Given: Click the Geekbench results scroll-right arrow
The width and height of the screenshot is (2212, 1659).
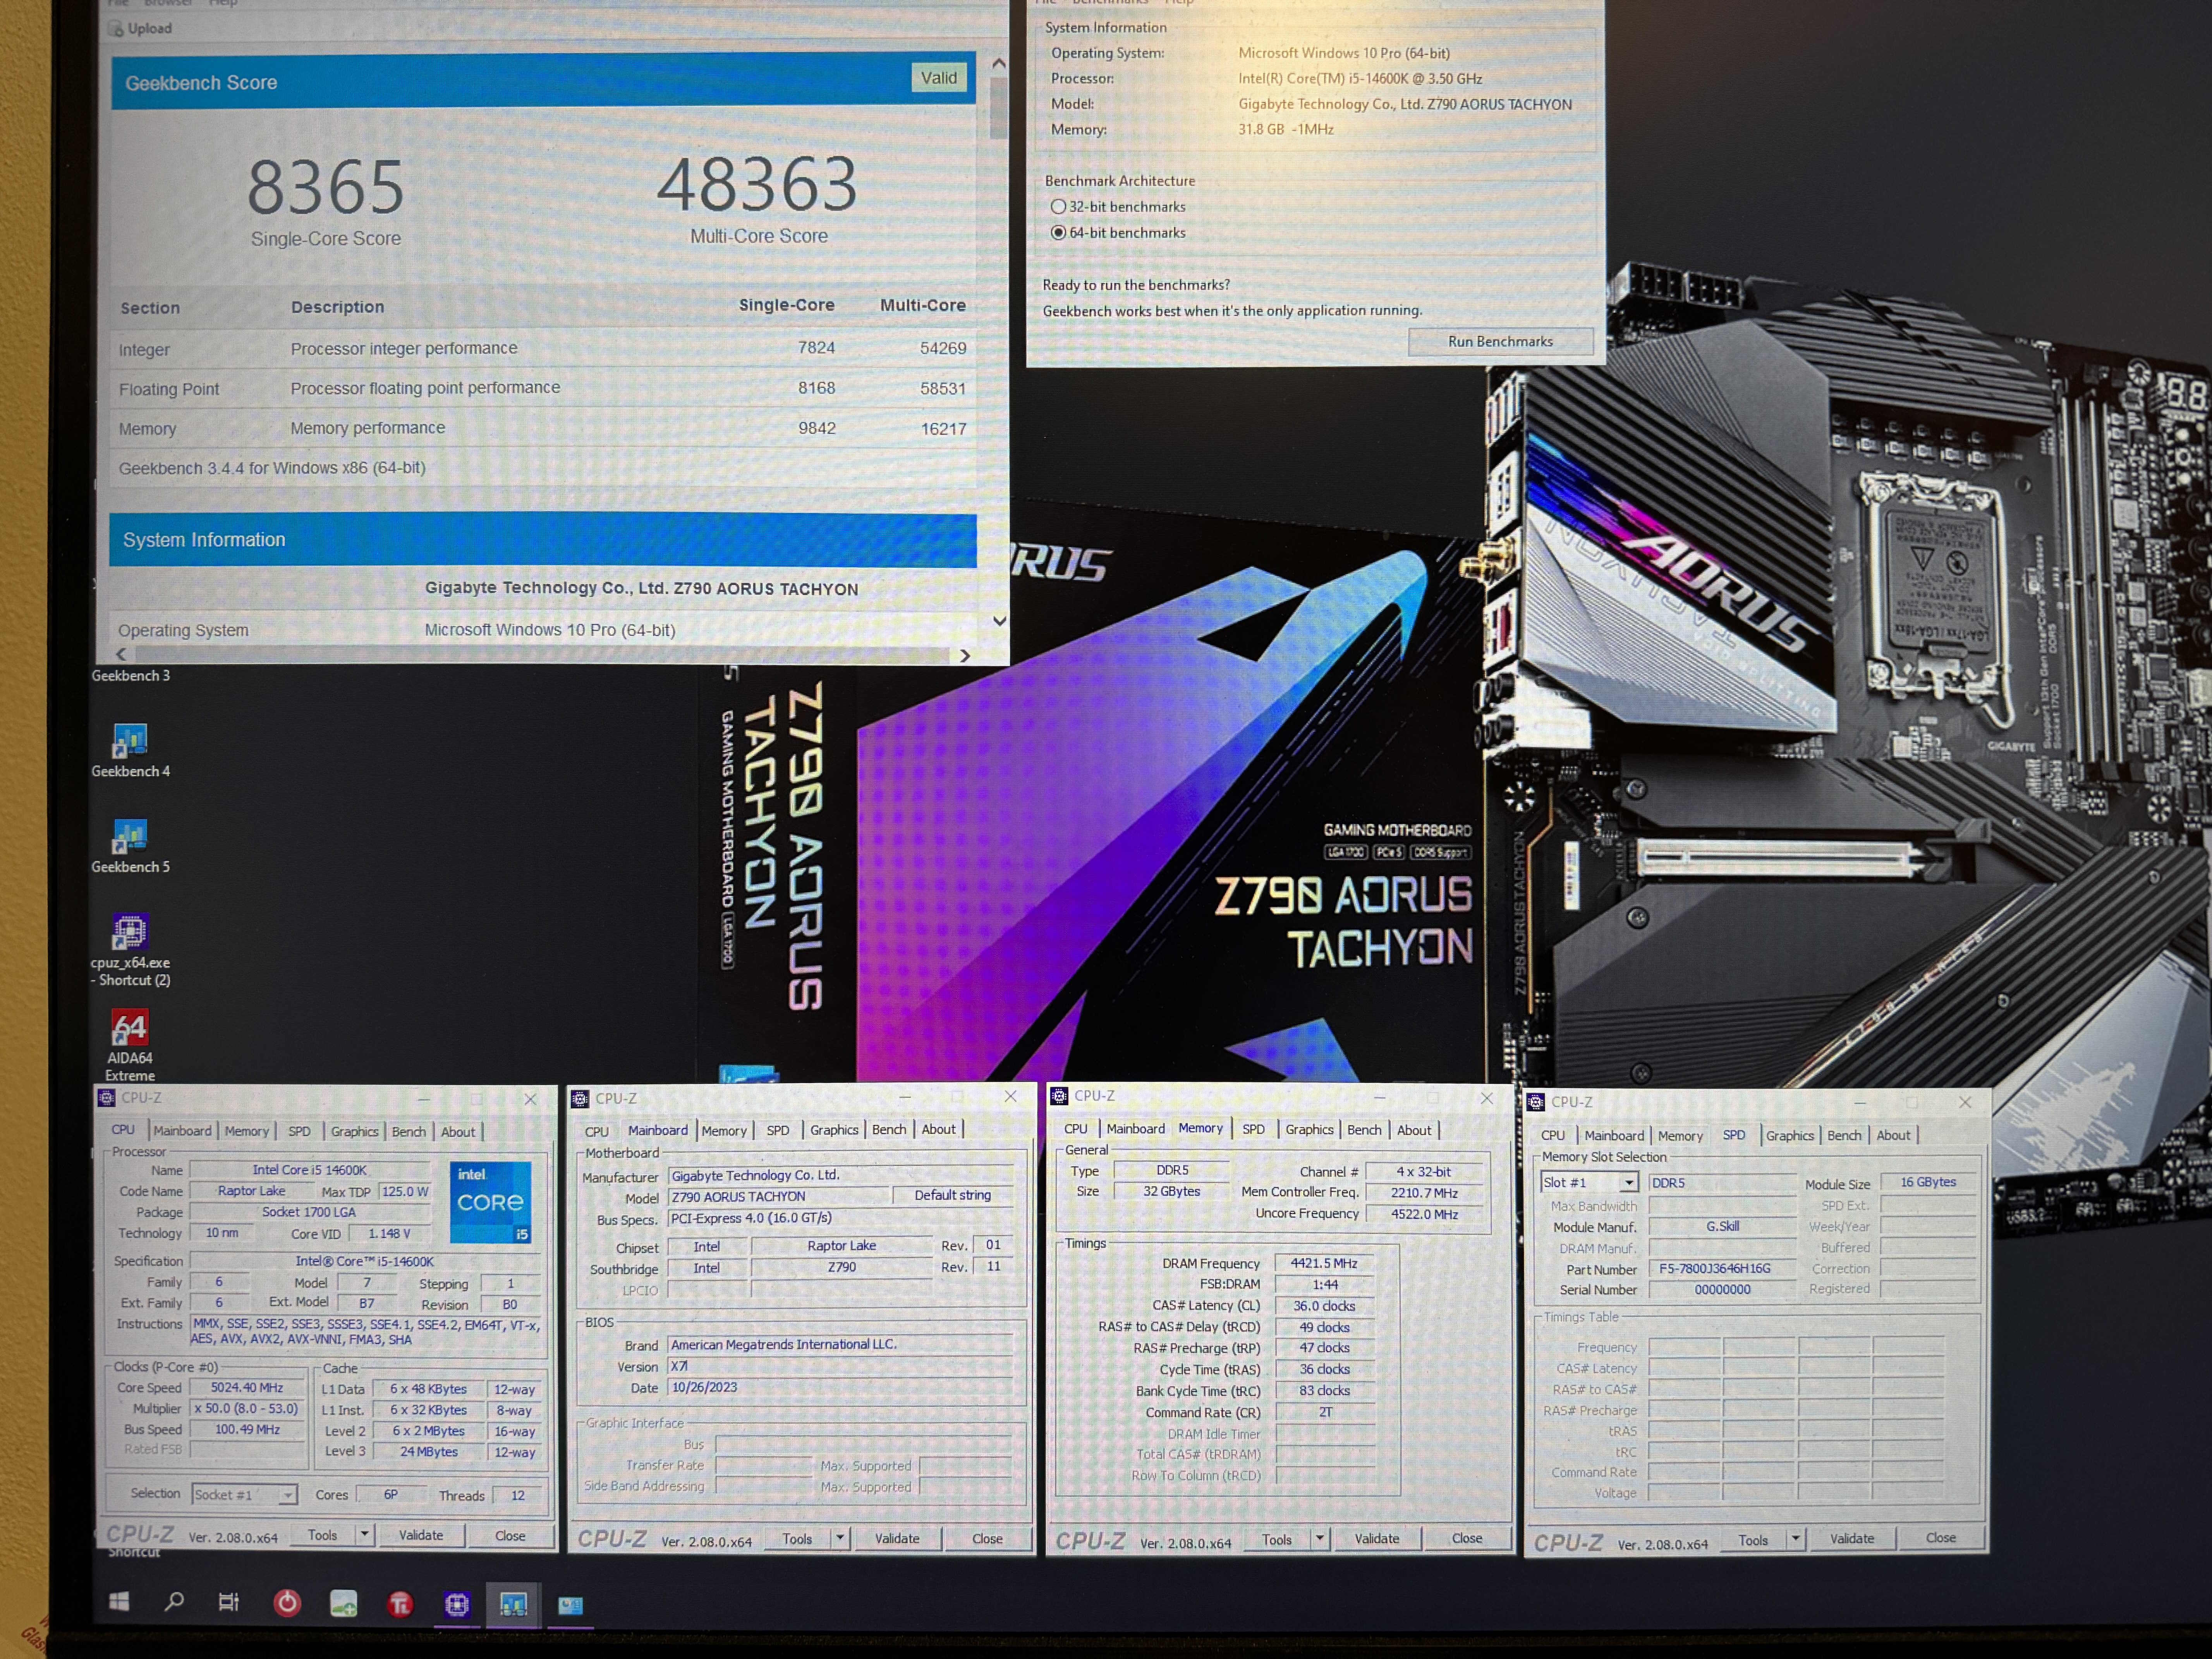Looking at the screenshot, I should pos(965,656).
